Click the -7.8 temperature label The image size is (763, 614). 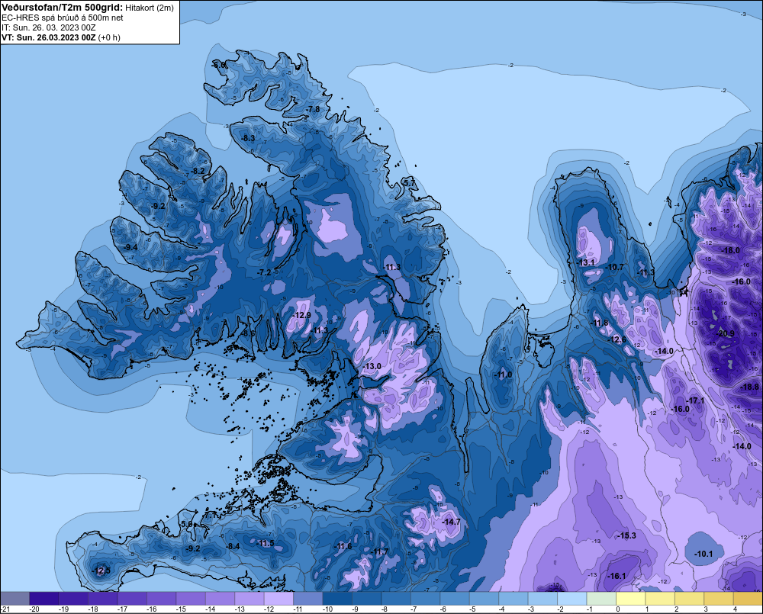click(313, 109)
